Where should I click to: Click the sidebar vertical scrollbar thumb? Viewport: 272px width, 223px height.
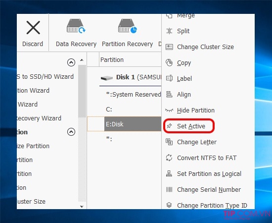click(82, 91)
